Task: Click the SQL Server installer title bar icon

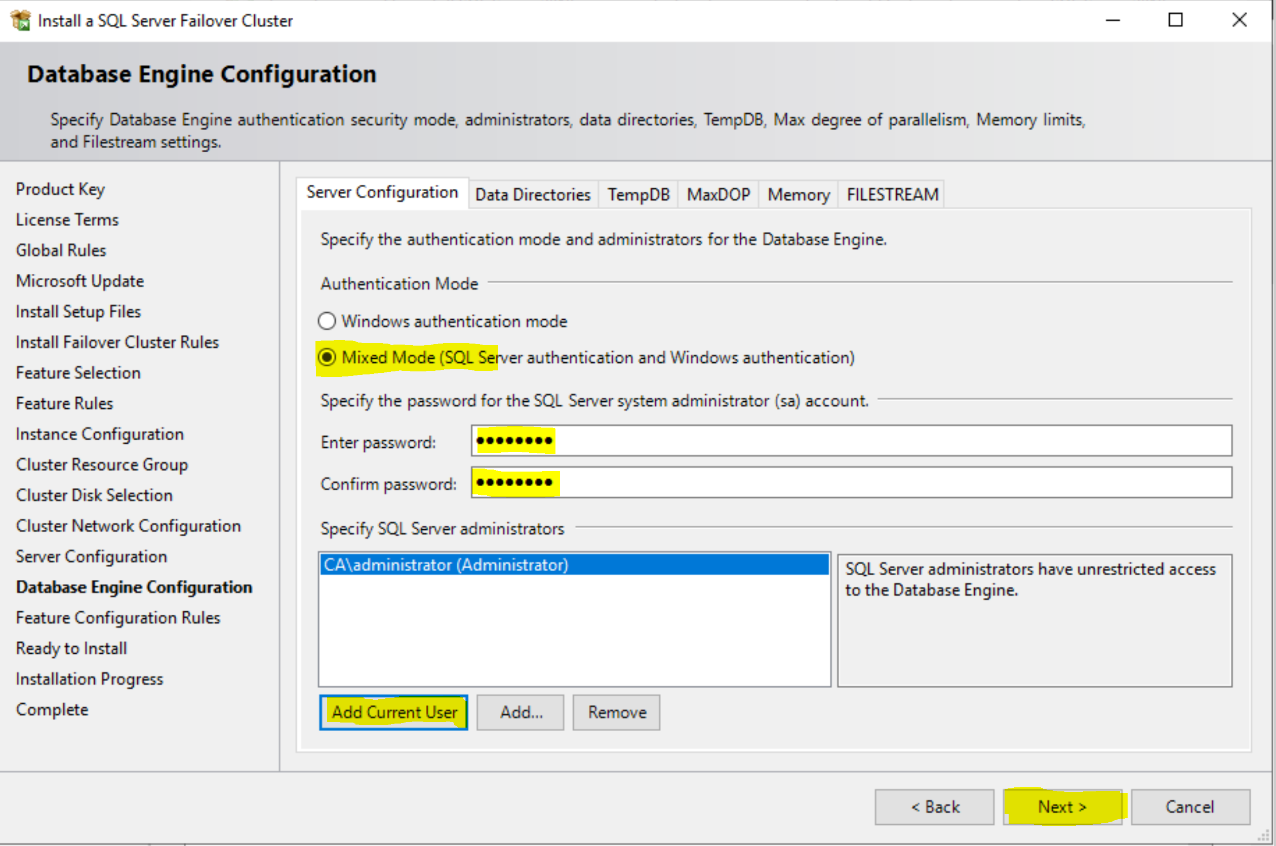Action: tap(21, 21)
